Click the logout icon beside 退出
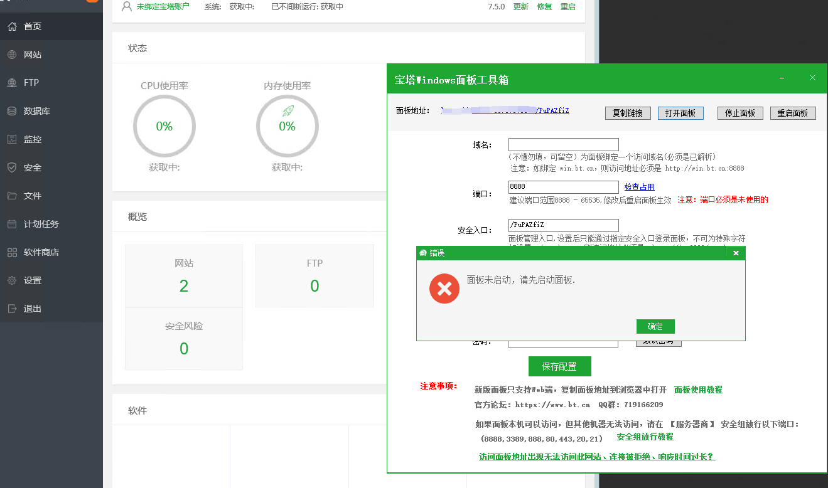828x488 pixels. [12, 309]
